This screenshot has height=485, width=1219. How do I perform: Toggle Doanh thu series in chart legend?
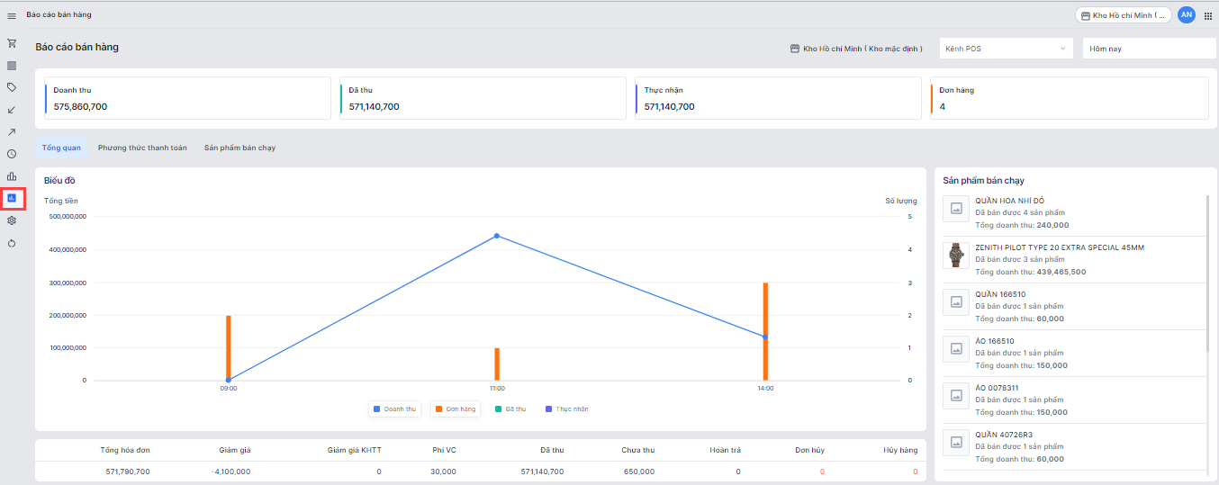point(394,409)
